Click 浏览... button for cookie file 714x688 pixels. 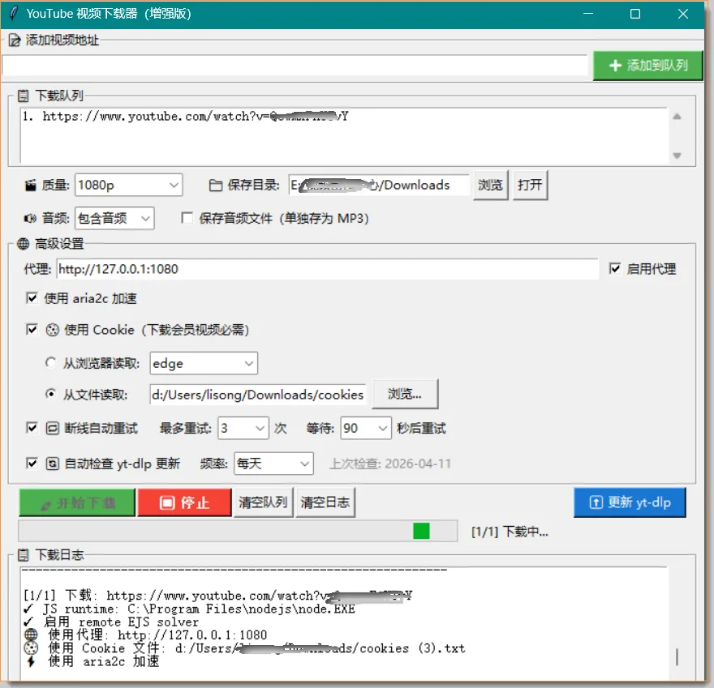(x=405, y=394)
